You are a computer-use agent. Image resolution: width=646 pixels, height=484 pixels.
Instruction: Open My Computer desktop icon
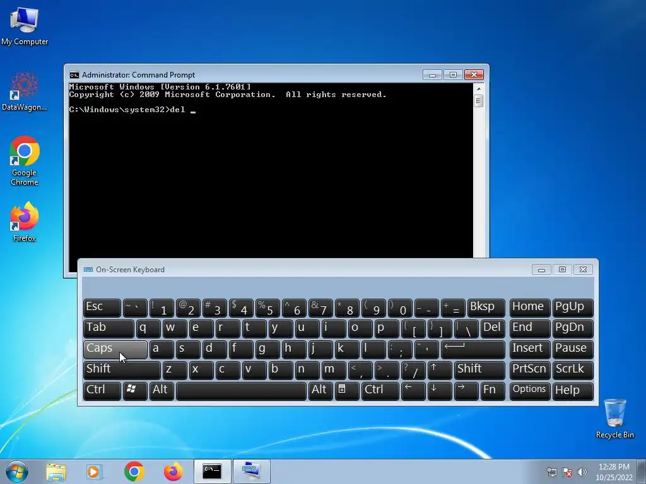[x=25, y=26]
